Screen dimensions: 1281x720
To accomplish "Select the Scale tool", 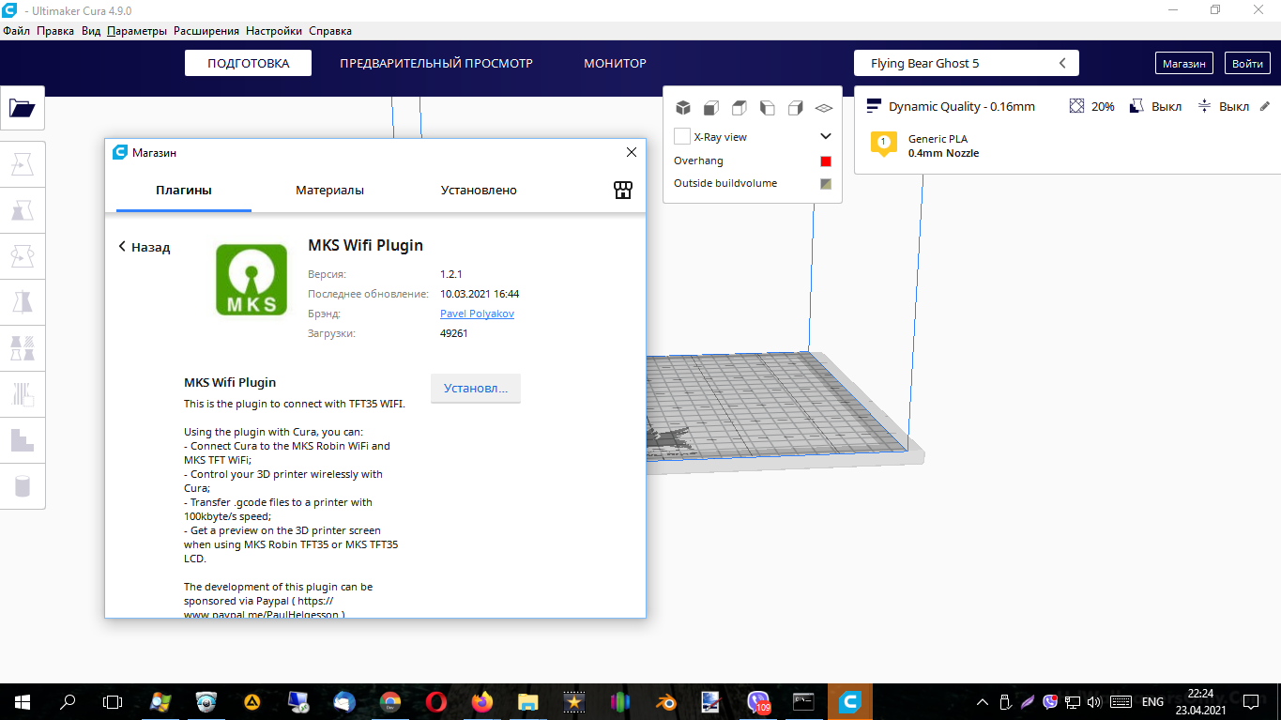I will click(23, 209).
